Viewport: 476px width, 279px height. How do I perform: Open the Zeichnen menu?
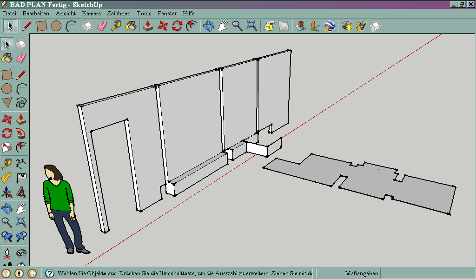(x=119, y=13)
